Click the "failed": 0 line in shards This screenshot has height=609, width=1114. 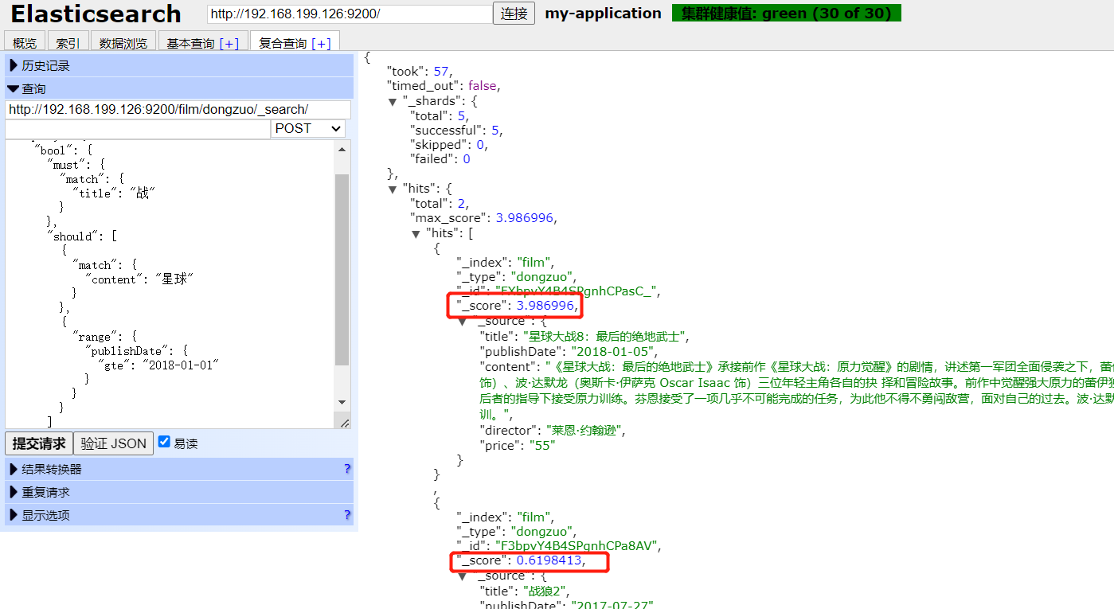(440, 159)
